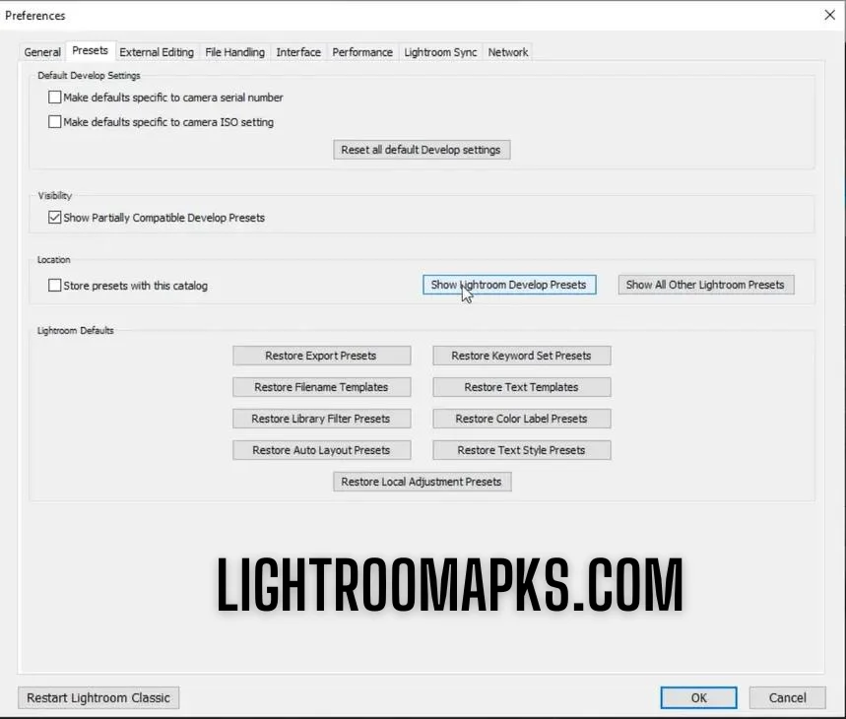Click Restore Text Templates
The image size is (846, 719).
point(522,387)
